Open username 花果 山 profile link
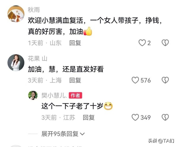The image size is (178, 147). click(38, 59)
